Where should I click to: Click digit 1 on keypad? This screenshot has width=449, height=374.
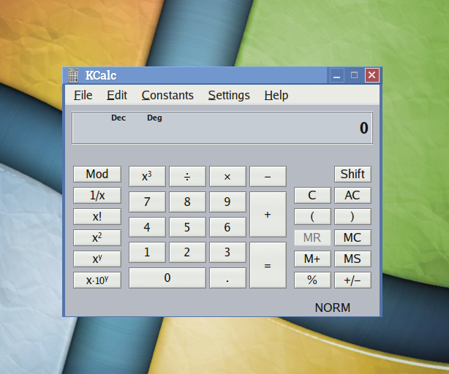coord(147,252)
